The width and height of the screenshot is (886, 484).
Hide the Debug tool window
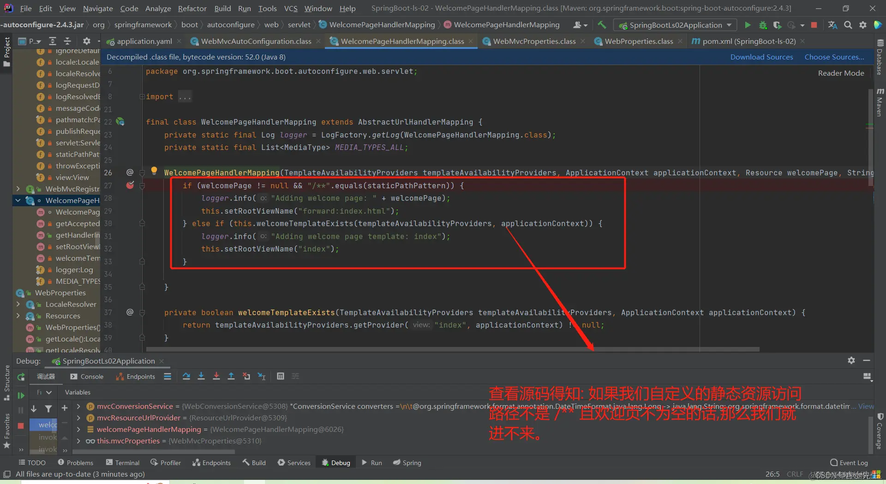[x=867, y=360]
